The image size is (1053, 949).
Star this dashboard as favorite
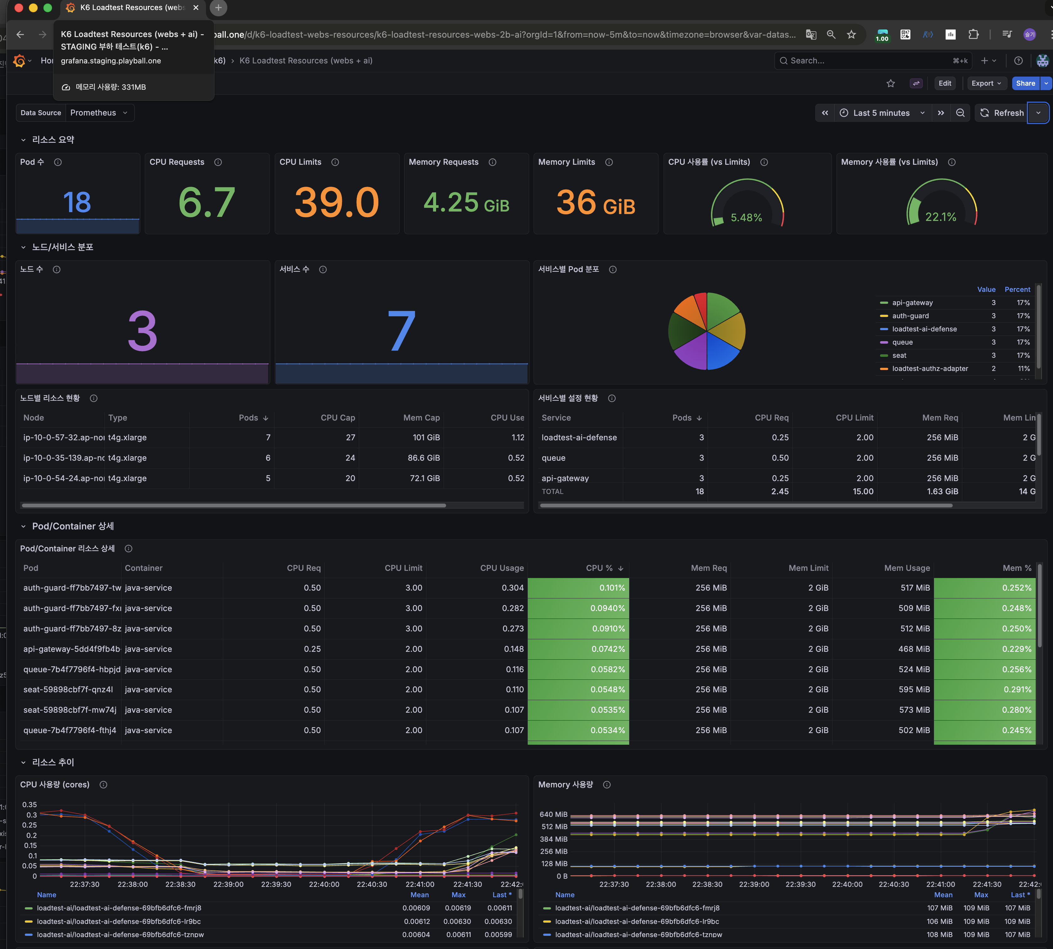[x=890, y=83]
